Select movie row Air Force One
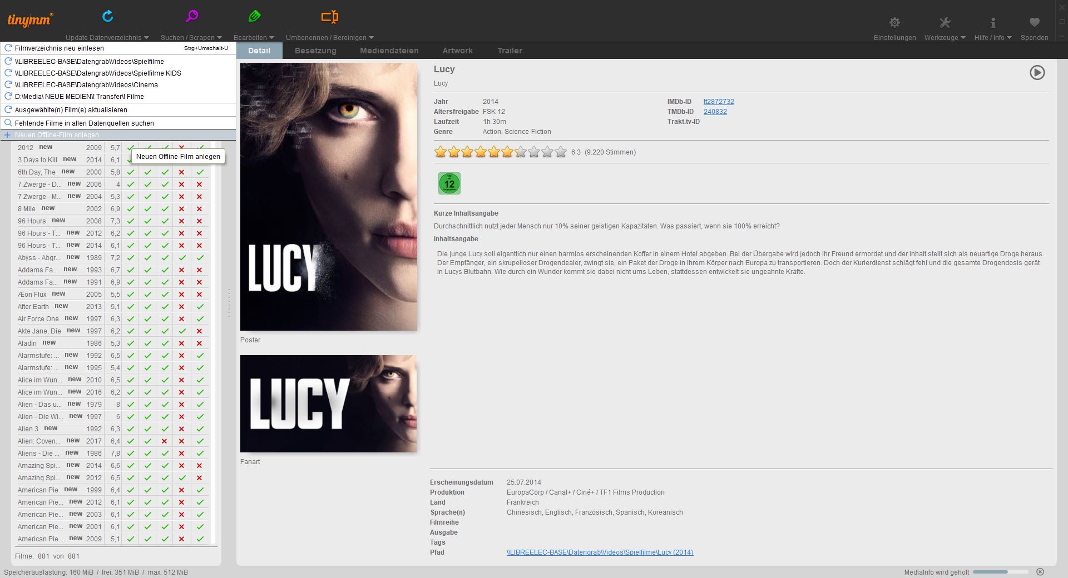Screen dimensions: 1068x578 click(x=113, y=318)
